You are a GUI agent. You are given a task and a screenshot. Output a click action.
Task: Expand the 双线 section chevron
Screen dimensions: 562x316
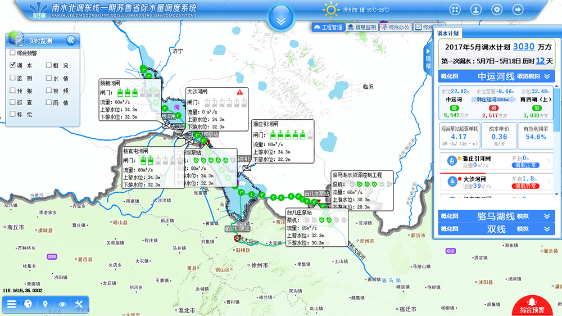coord(546,229)
